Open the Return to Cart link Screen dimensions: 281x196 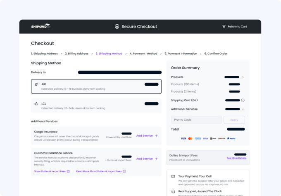[x=237, y=27]
